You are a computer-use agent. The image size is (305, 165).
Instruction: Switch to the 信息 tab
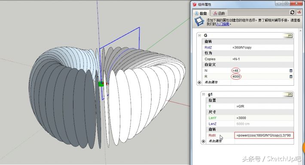[x=201, y=13]
